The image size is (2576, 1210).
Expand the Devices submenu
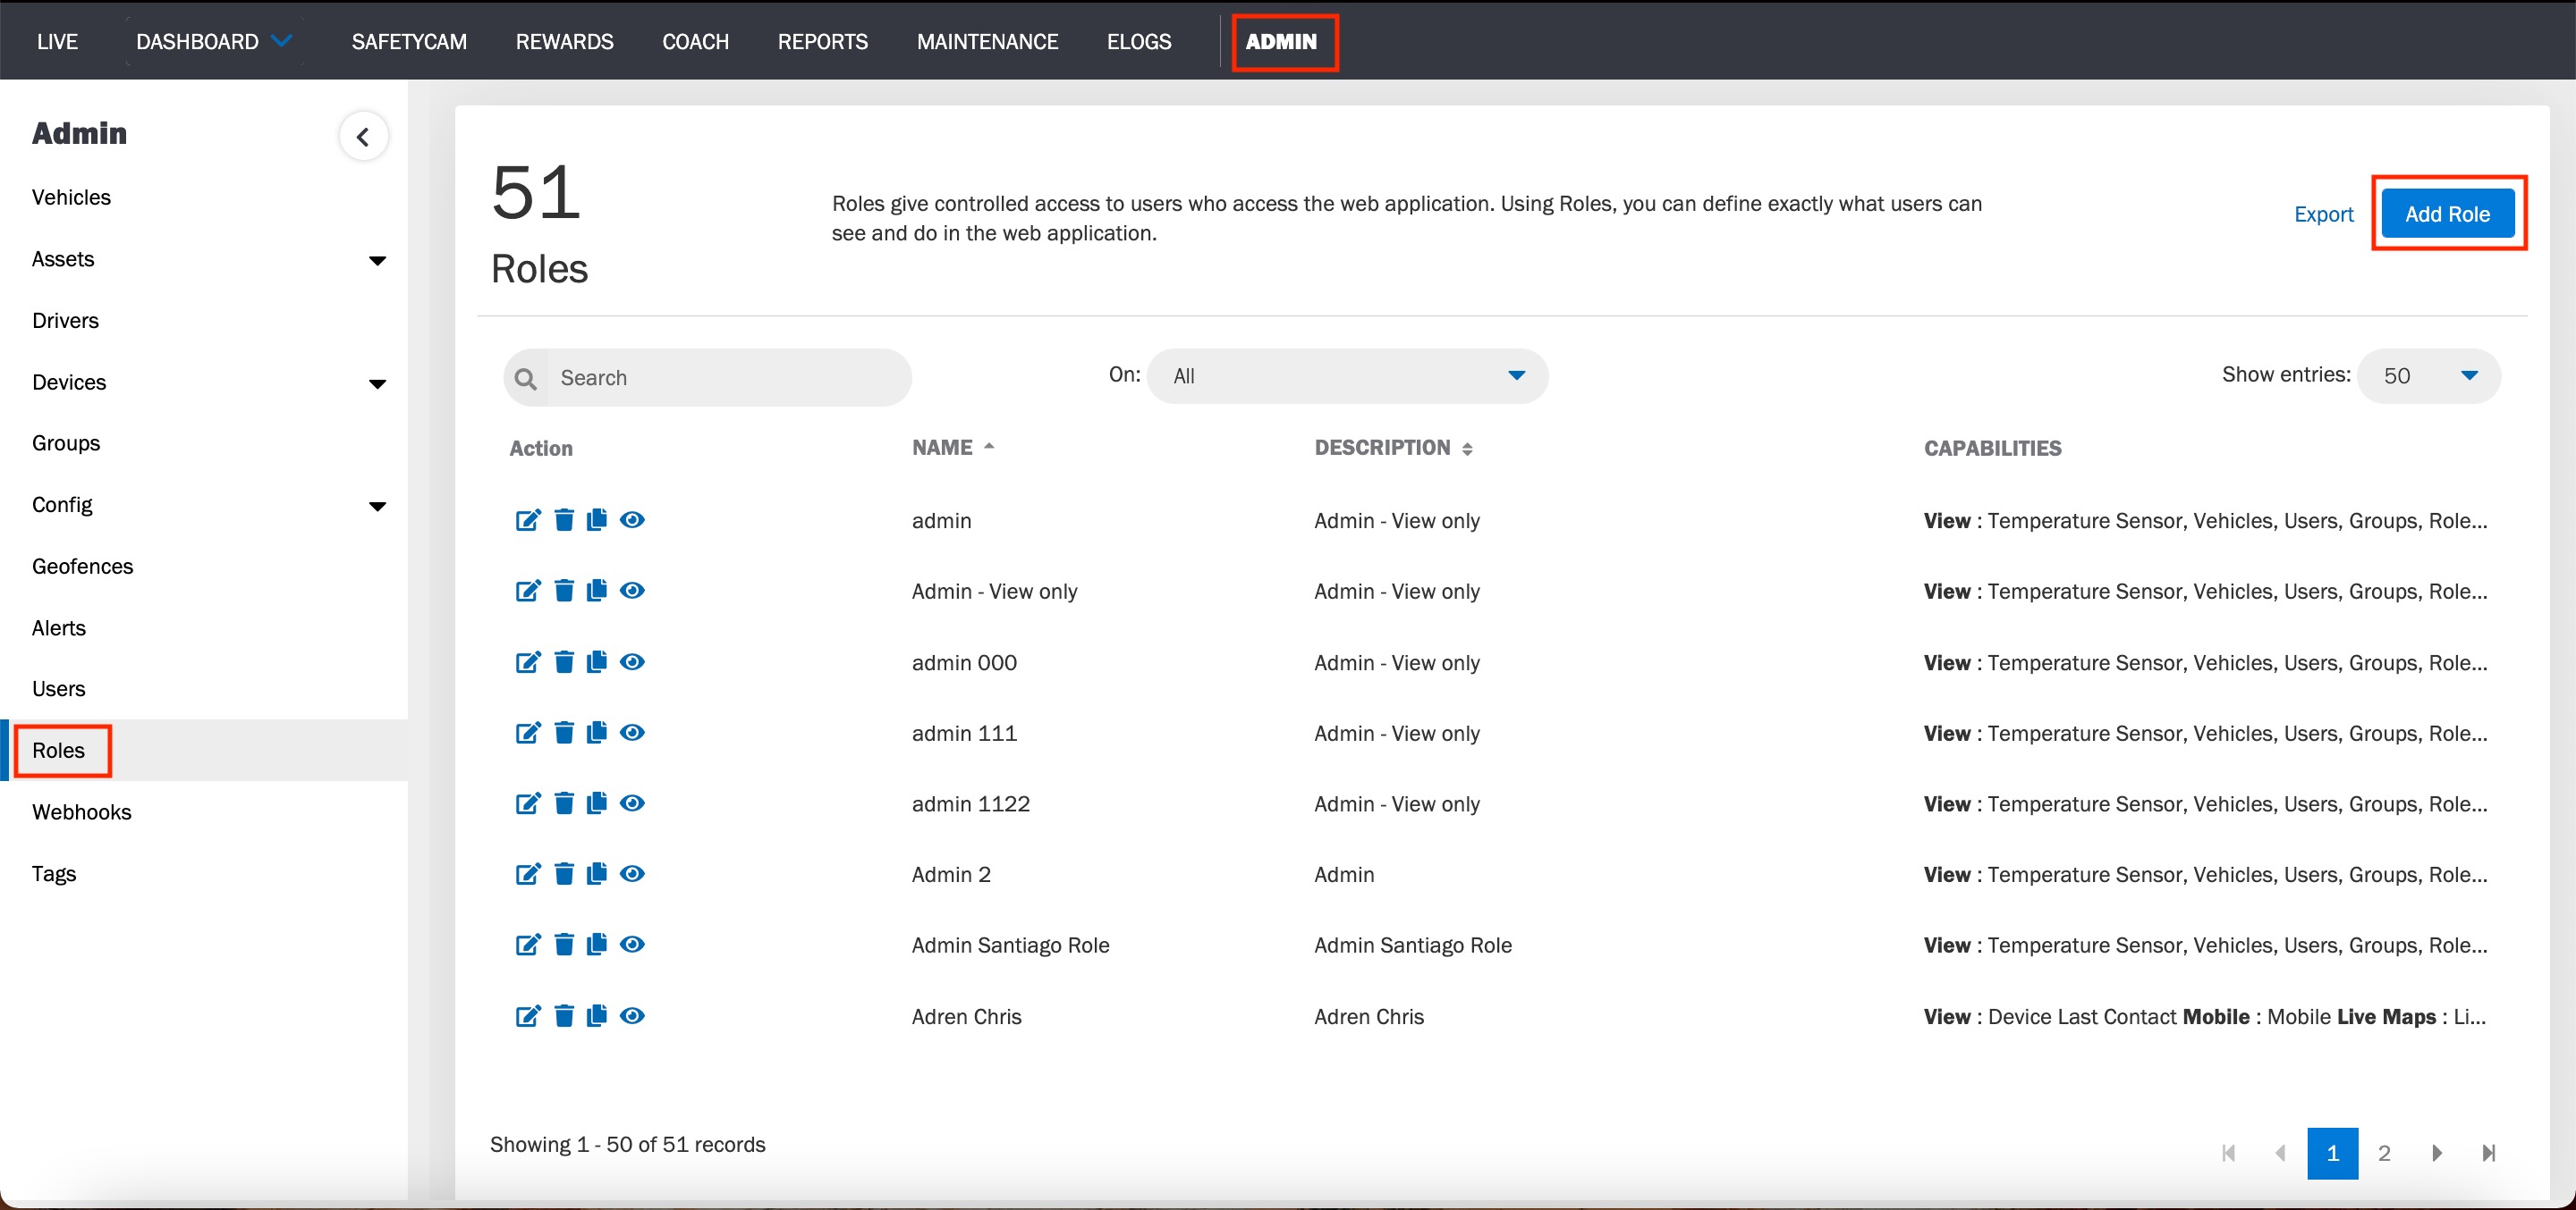(377, 383)
